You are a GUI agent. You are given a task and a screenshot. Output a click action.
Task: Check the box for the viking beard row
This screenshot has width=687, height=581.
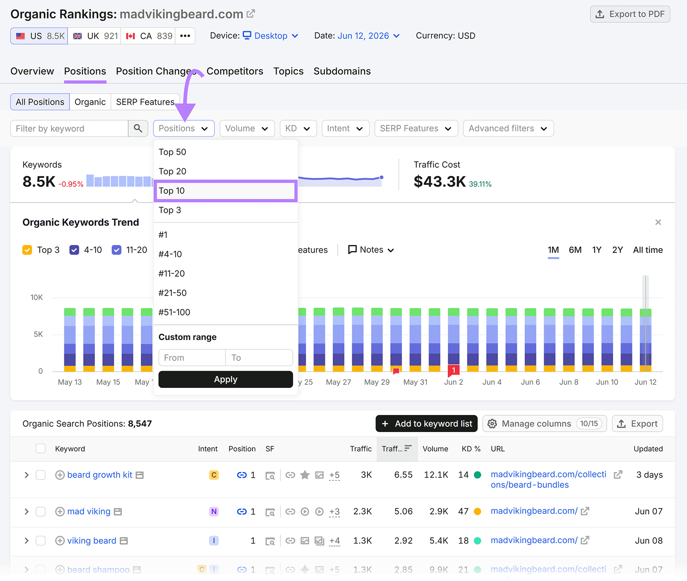(x=41, y=541)
